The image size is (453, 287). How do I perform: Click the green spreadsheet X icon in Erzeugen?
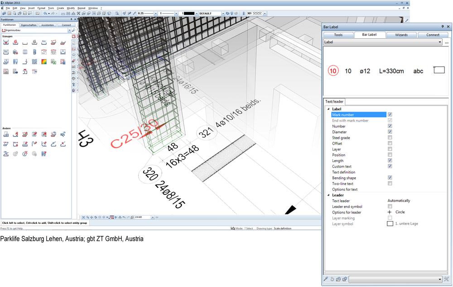(x=53, y=61)
